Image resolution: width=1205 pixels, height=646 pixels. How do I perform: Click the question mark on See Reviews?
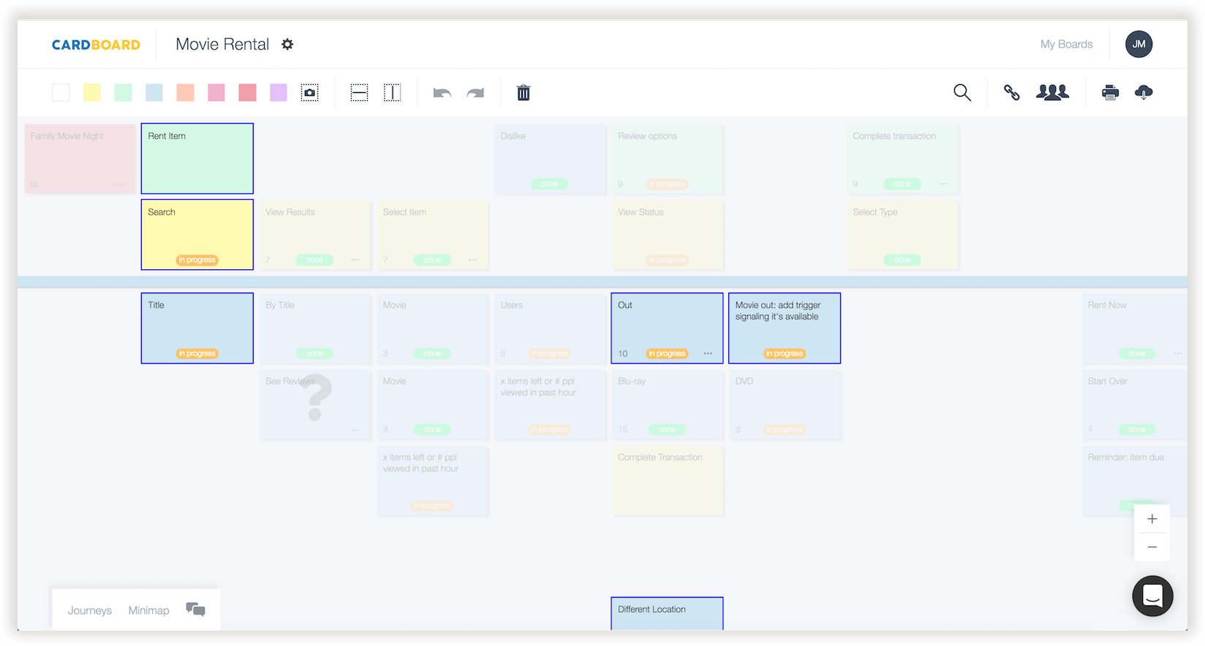click(x=315, y=397)
